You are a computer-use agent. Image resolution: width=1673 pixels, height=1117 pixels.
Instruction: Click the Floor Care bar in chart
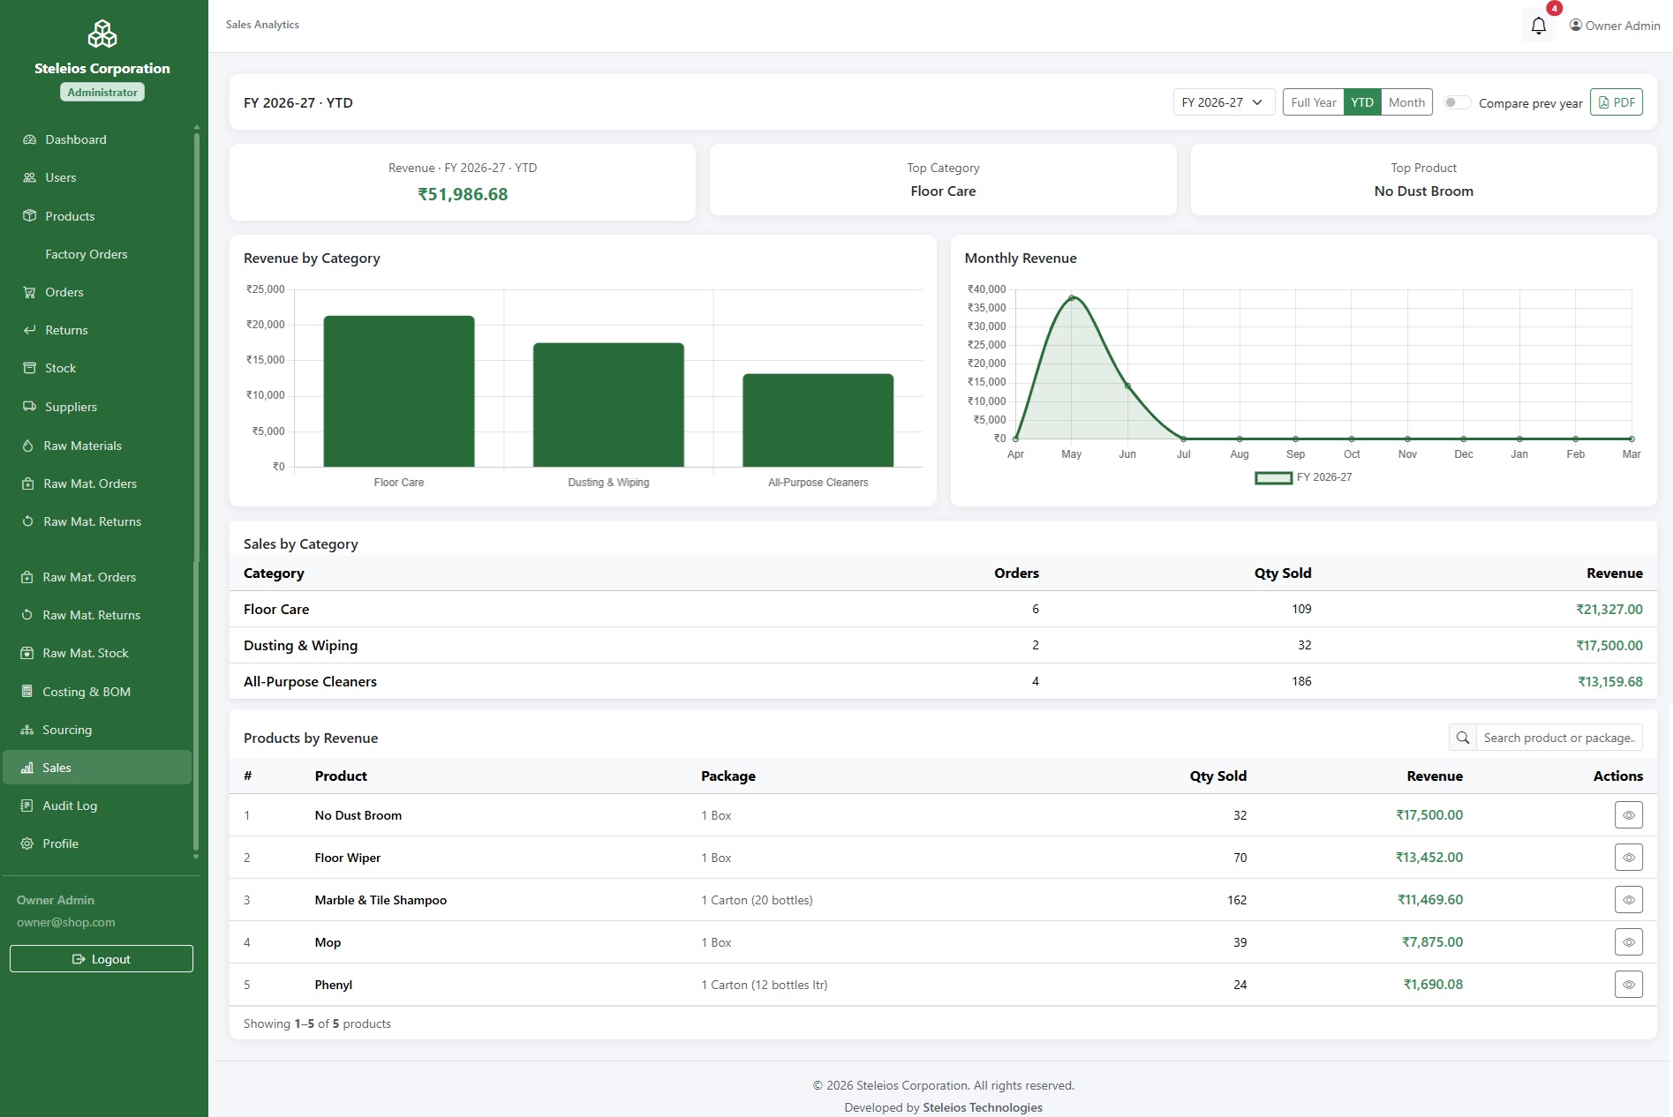[399, 391]
